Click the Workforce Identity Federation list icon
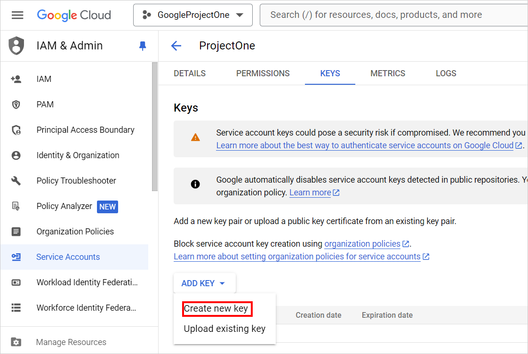Image resolution: width=528 pixels, height=354 pixels. 16,308
